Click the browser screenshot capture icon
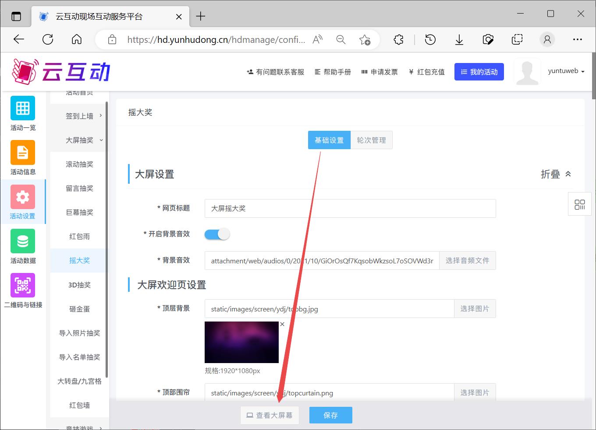596x430 pixels. tap(517, 39)
